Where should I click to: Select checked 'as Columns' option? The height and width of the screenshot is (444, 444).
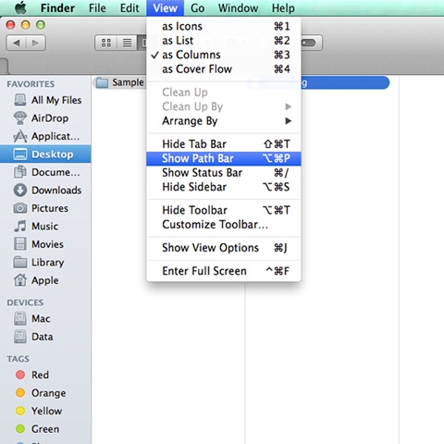click(x=224, y=55)
